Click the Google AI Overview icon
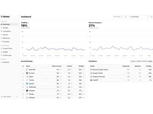Viewport: 153px width, 114px height. [91, 77]
